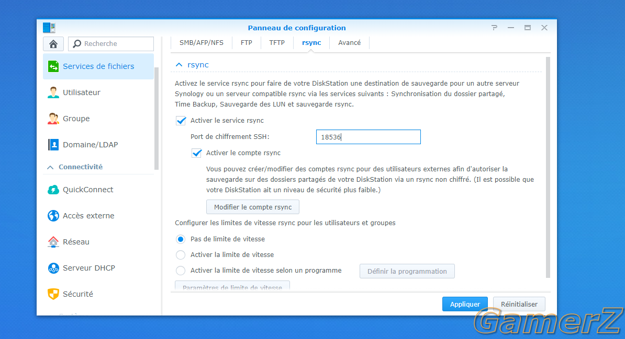Viewport: 625px width, 339px height.
Task: Click the Recherche search field
Action: pos(111,44)
